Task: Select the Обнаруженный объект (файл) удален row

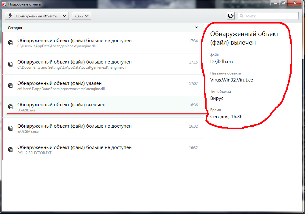Action: (x=103, y=85)
